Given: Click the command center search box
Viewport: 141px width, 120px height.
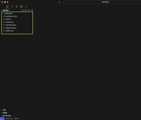Looking at the screenshot, I should (x=104, y=2).
